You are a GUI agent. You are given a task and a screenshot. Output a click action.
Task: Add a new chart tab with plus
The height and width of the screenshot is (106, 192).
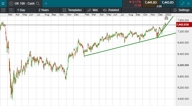coord(46,4)
